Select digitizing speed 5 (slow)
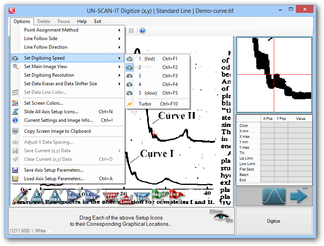Image resolution: width=324 pixels, height=246 pixels. (x=157, y=93)
